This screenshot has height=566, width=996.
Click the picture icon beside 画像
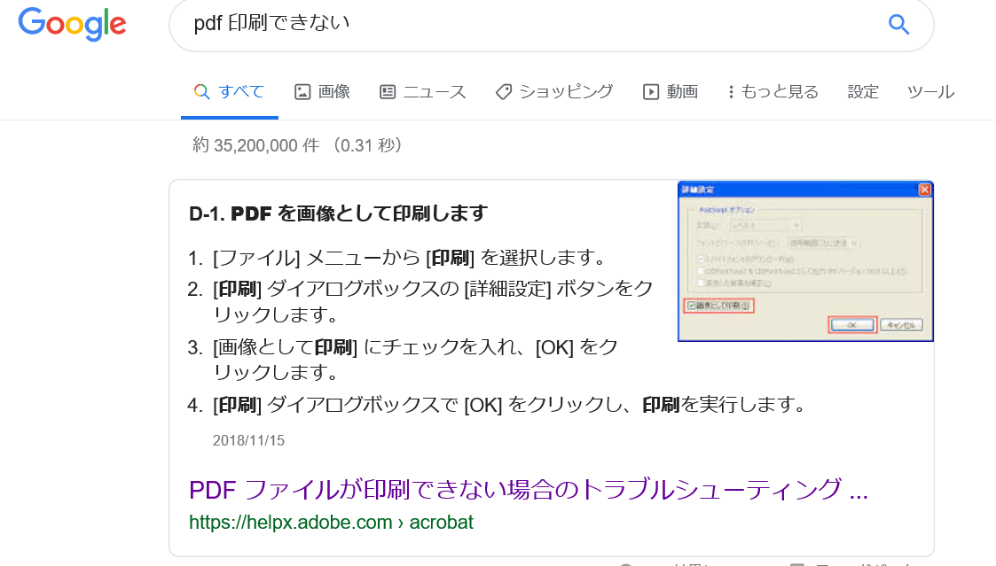(302, 90)
